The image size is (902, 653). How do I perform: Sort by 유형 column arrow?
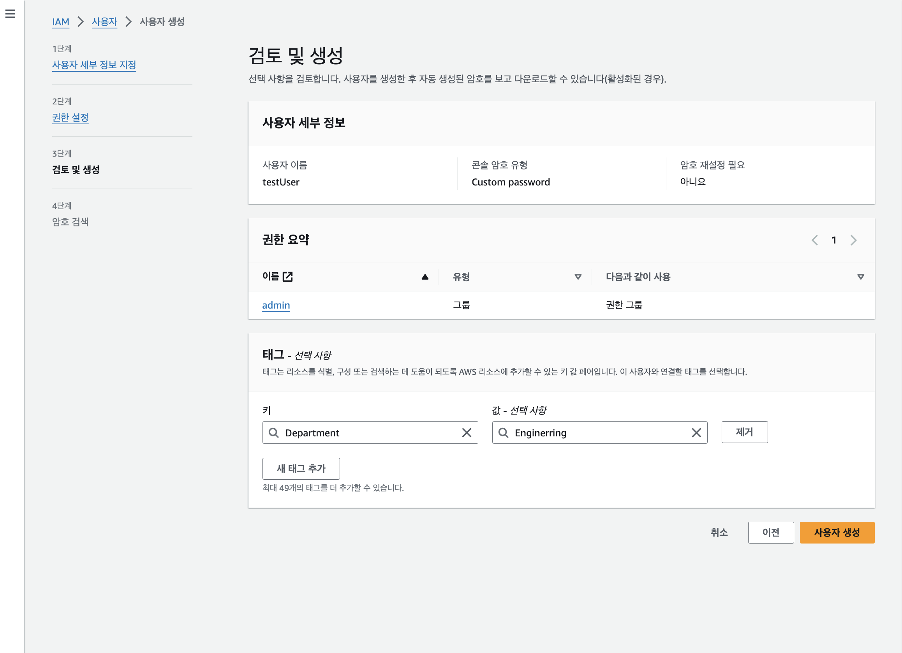coord(578,277)
